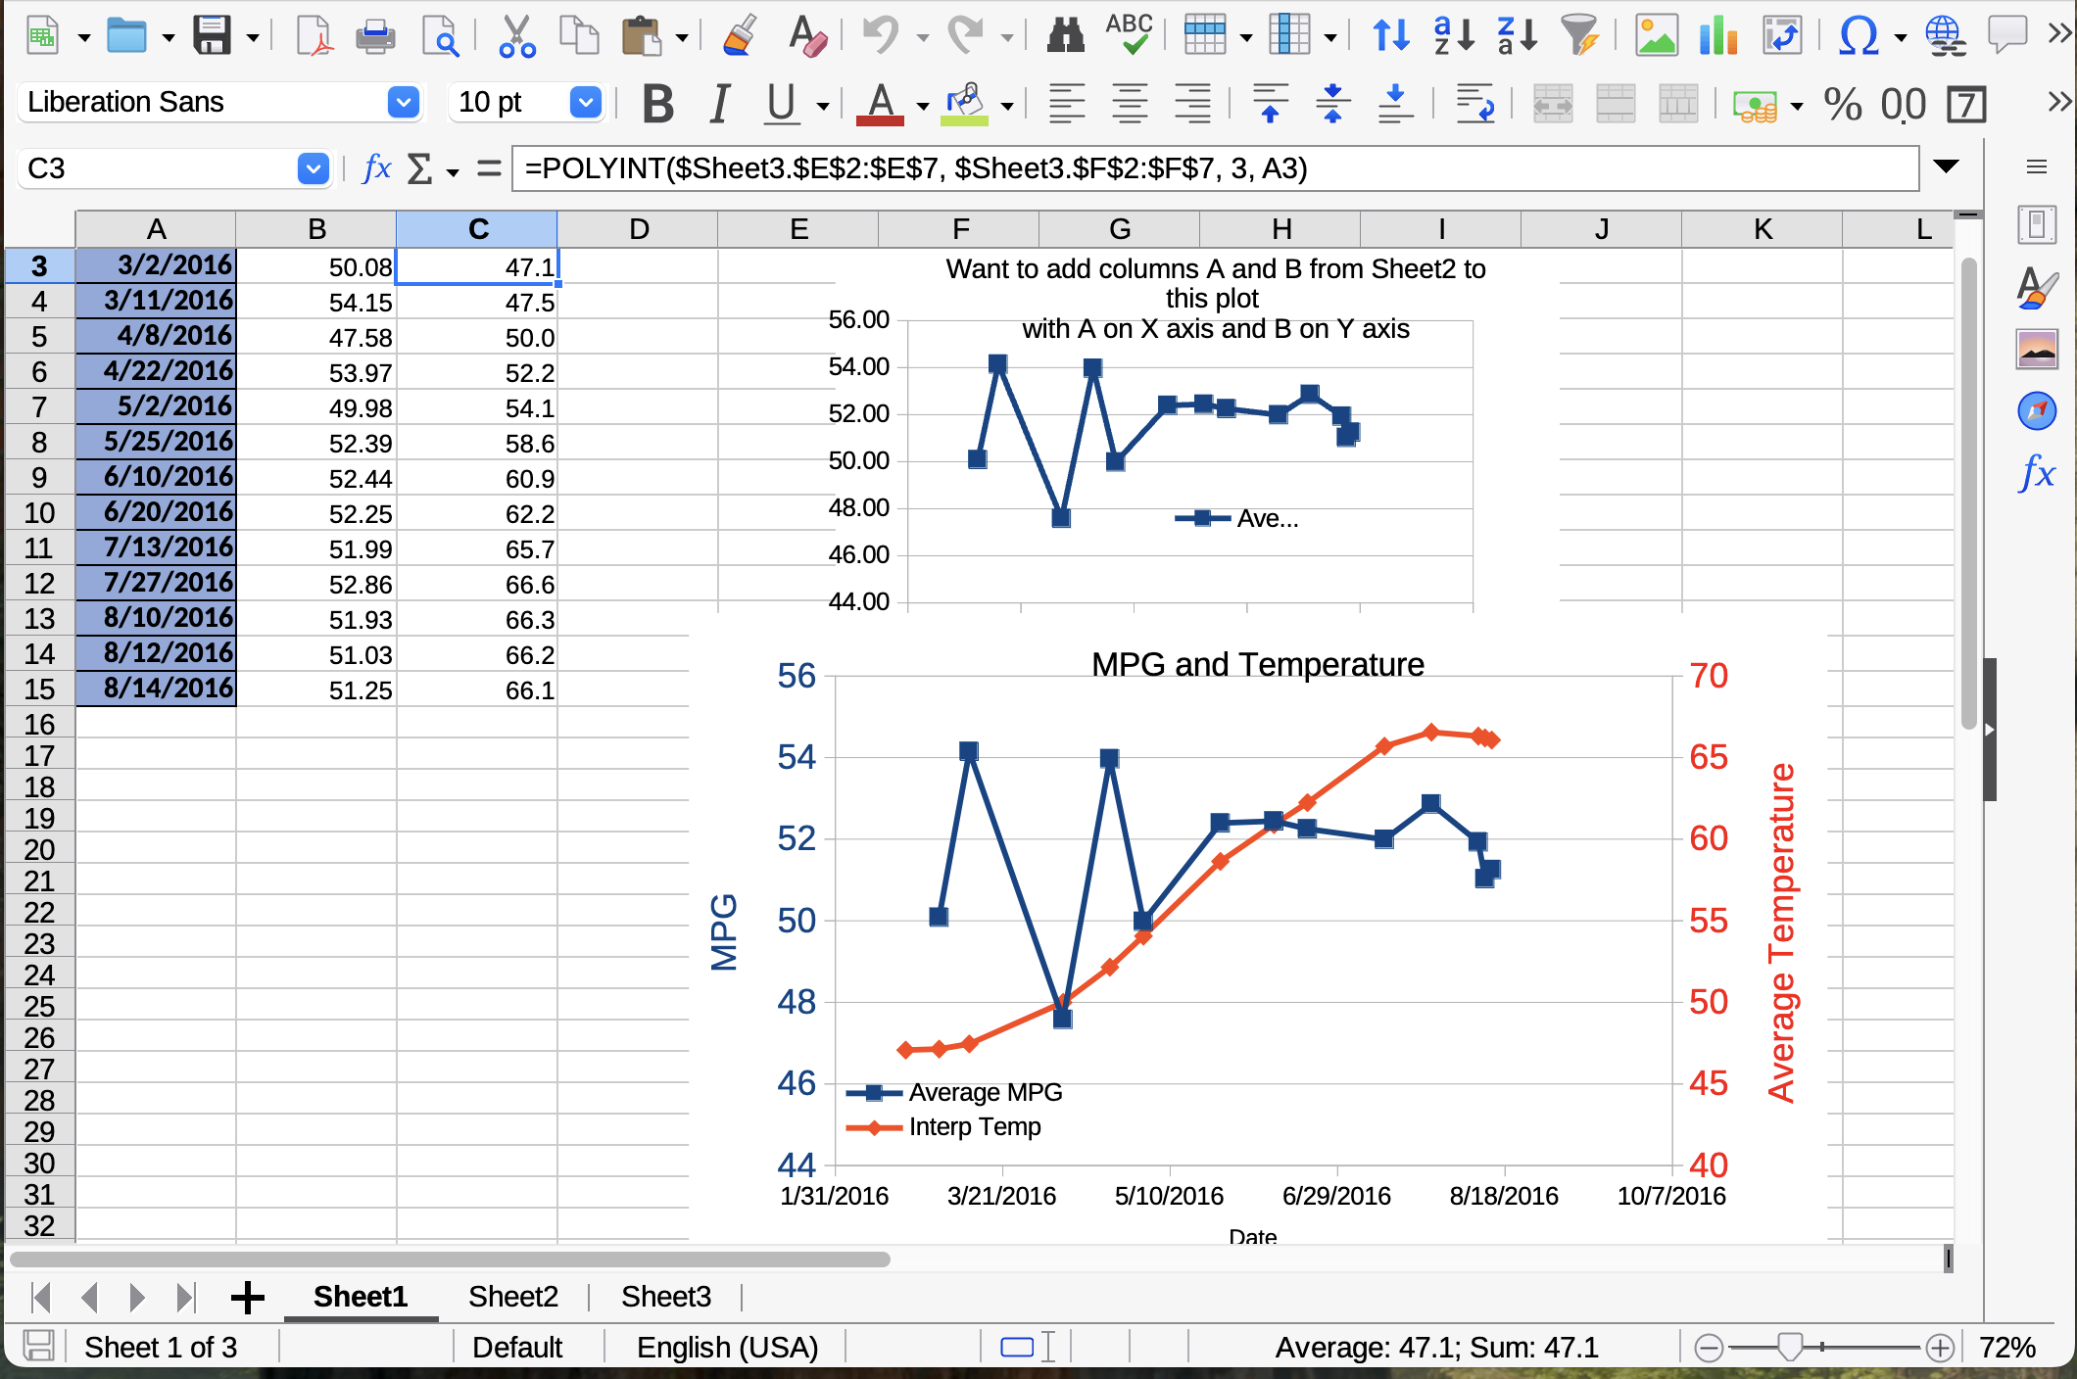Click the zoom in plus button
Screen dimensions: 2077x1379
pyautogui.click(x=1939, y=1349)
